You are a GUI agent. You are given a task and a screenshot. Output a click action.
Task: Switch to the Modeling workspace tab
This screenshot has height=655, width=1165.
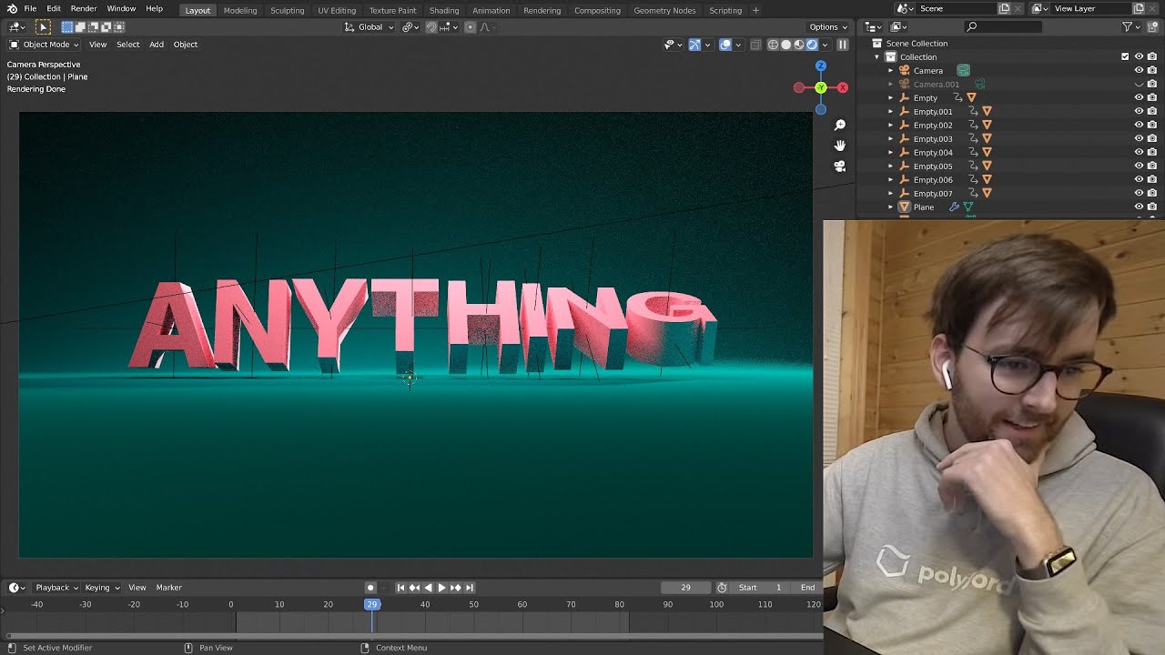(x=240, y=10)
